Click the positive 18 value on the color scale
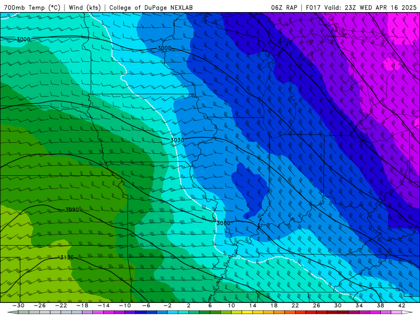The image size is (420, 315). pyautogui.click(x=274, y=306)
